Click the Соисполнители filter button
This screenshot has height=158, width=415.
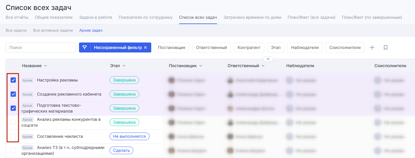(x=345, y=47)
